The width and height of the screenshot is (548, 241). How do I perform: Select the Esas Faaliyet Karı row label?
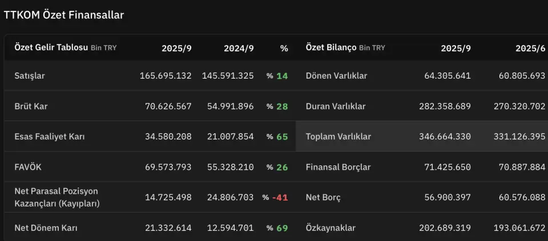pos(51,137)
